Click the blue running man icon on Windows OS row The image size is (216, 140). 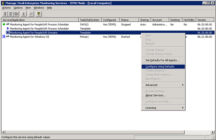[4, 37]
